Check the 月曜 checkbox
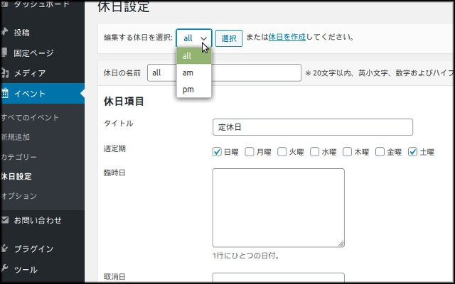The image size is (455, 284). click(x=250, y=152)
